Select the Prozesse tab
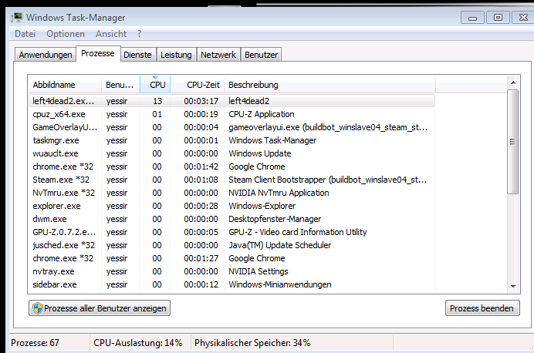534x353 pixels. [98, 54]
